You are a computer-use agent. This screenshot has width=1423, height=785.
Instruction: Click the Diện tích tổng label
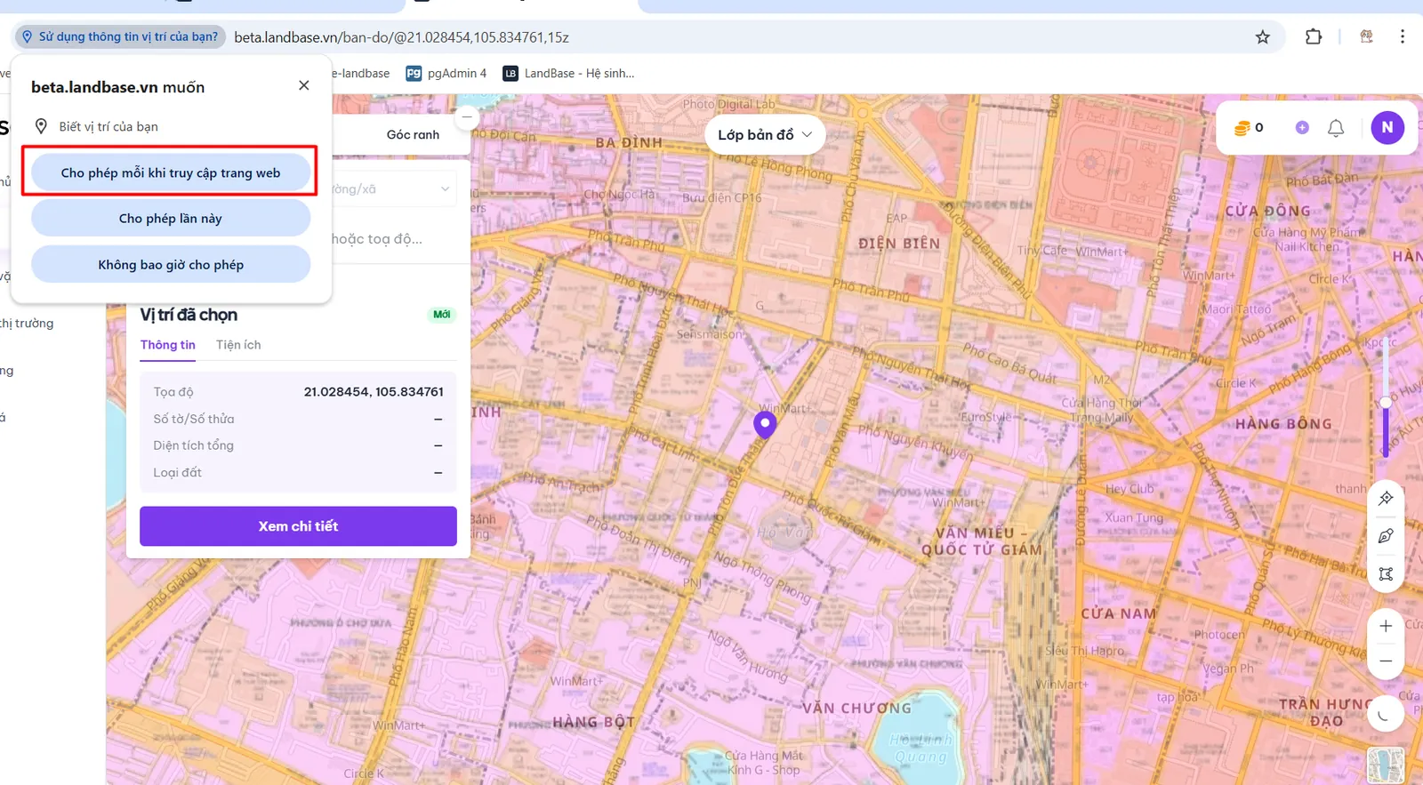(x=194, y=445)
